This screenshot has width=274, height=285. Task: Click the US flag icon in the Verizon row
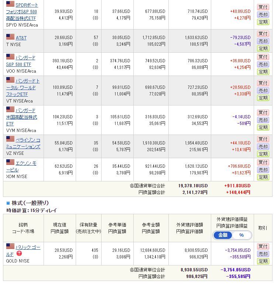[x=10, y=139]
